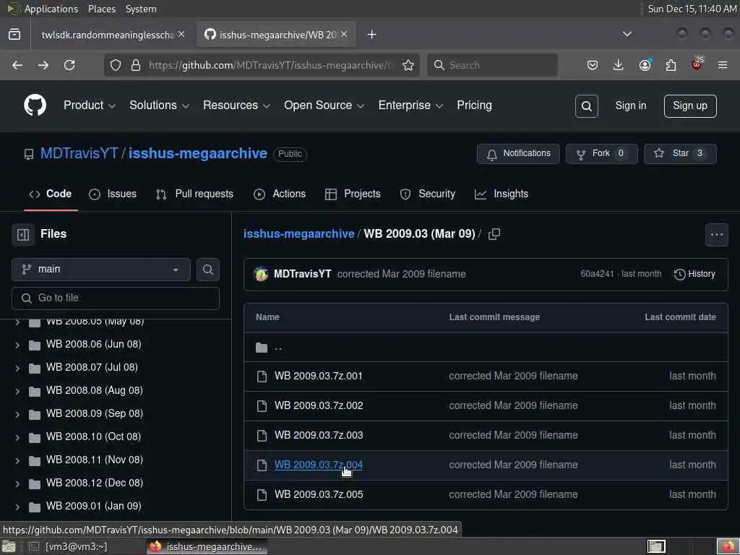Copy the path with the copy icon
This screenshot has width=740, height=555.
[494, 234]
